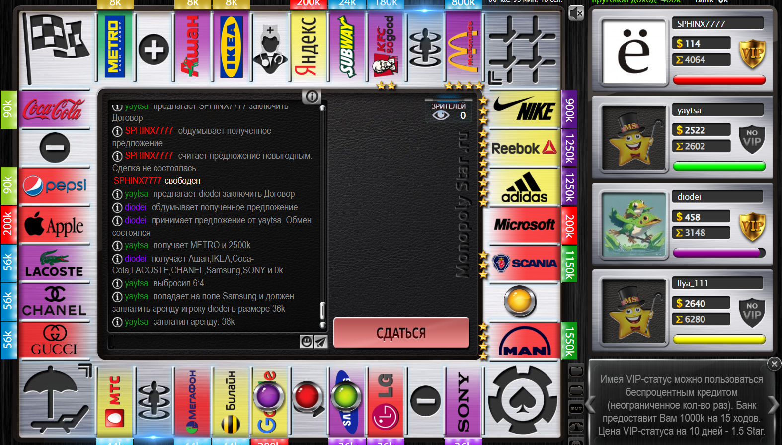782x445 pixels.
Task: Select the IKEA board cell
Action: click(232, 46)
